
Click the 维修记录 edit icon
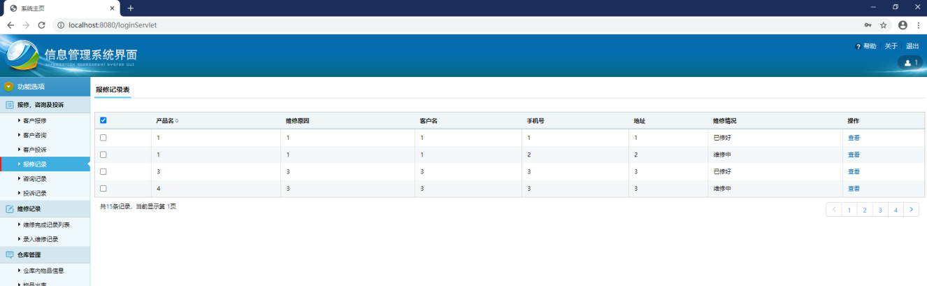pos(9,208)
